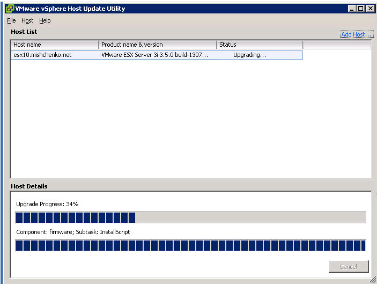
Task: Click the Host Details heading
Action: pyautogui.click(x=29, y=186)
